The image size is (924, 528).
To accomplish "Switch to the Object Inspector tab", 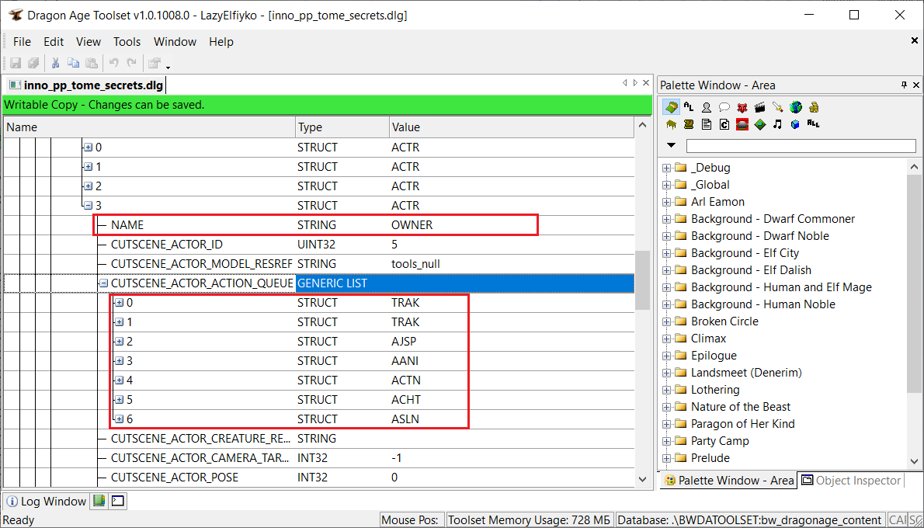I will click(x=852, y=481).
